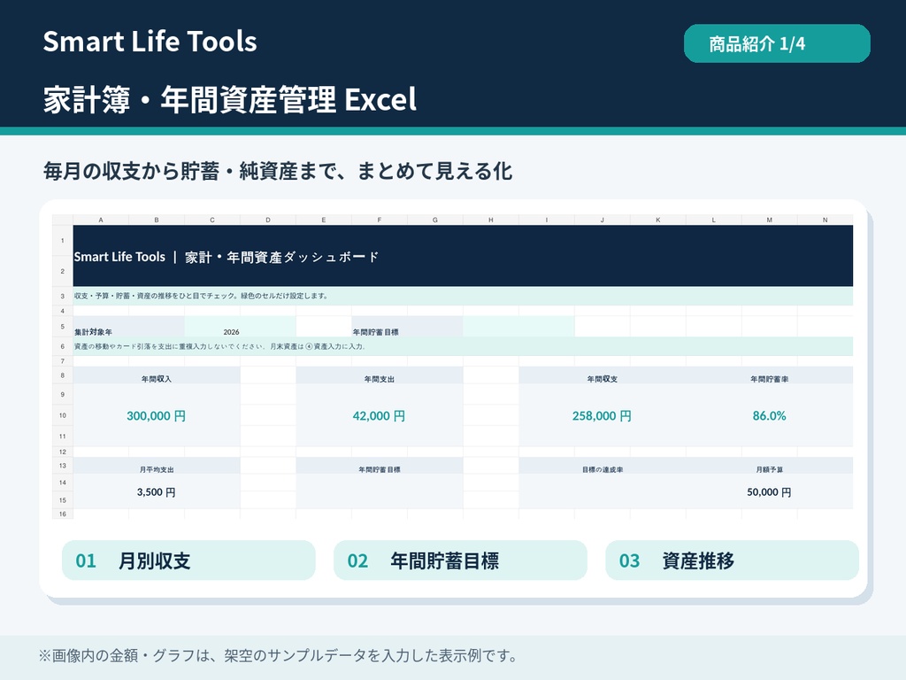906x680 pixels.
Task: Click the 月額予算 card header
Action: 769,466
